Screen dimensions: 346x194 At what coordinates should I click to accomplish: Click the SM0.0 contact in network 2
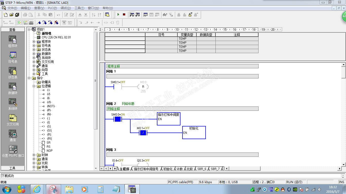pos(118,119)
